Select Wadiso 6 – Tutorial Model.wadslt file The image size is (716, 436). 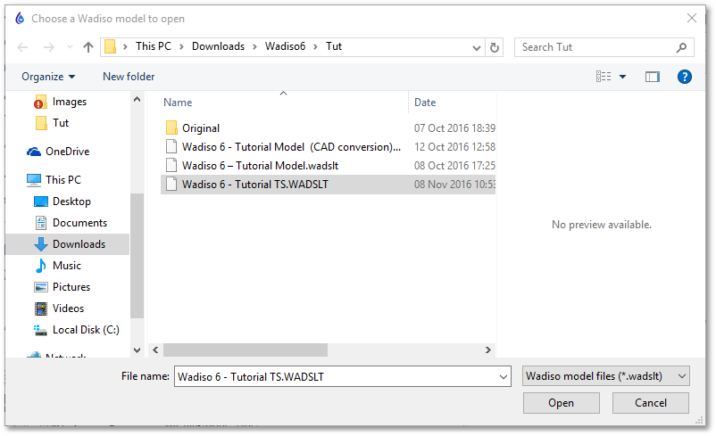pyautogui.click(x=260, y=166)
